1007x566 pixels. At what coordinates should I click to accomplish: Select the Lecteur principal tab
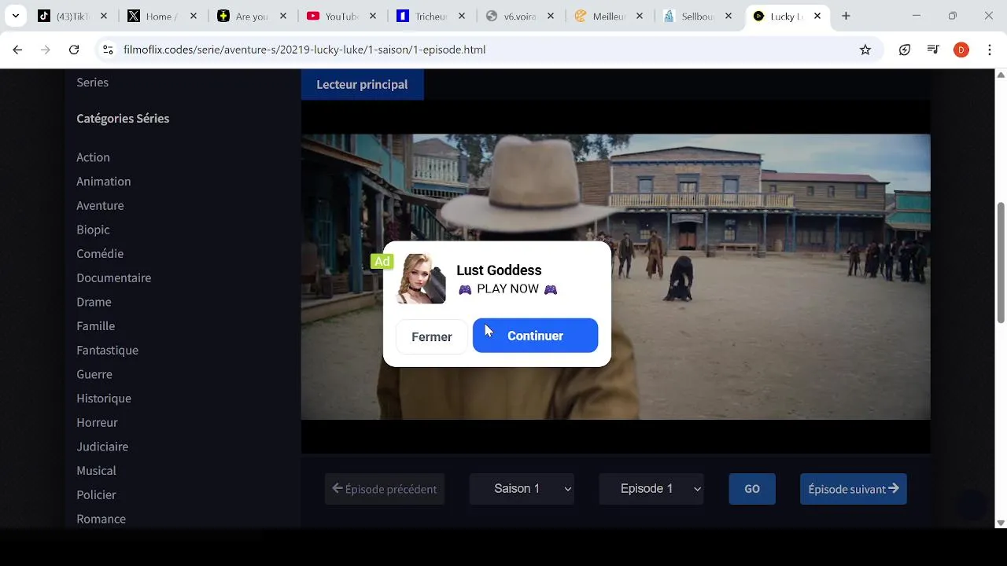(x=362, y=84)
